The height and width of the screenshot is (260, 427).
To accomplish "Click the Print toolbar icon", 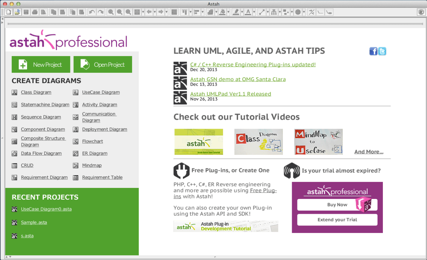I will 35,12.
